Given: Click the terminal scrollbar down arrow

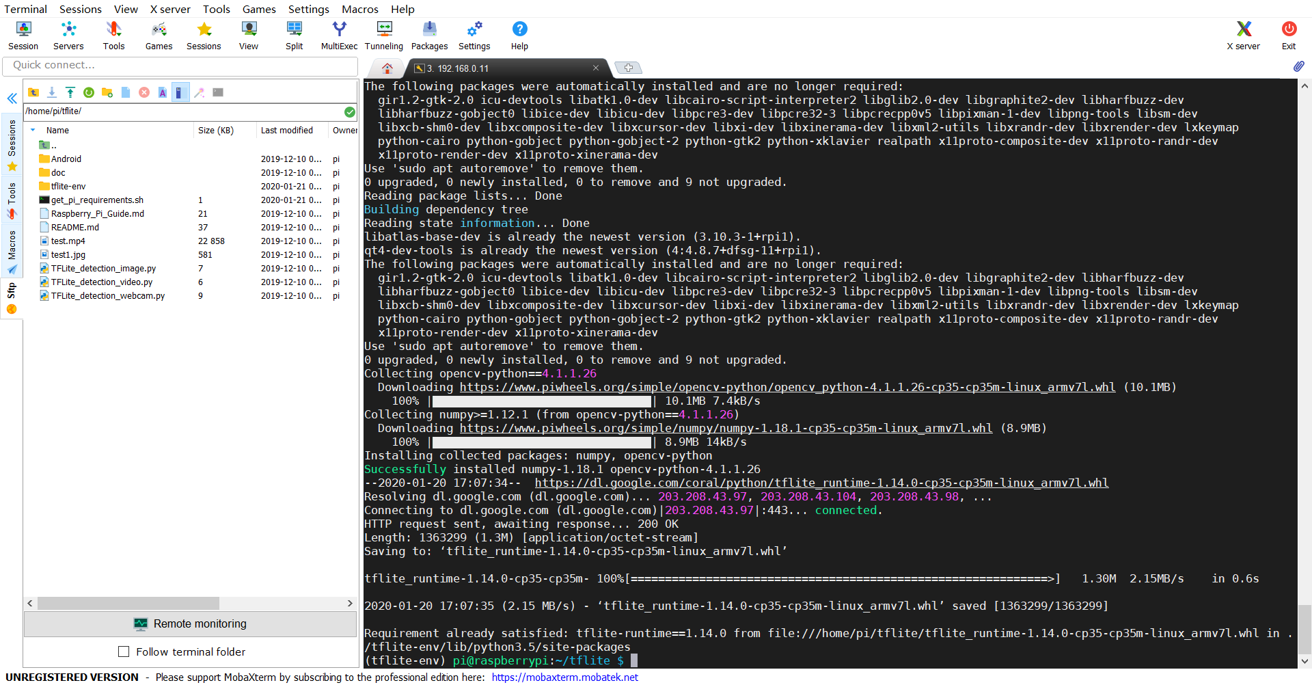Looking at the screenshot, I should [1304, 661].
